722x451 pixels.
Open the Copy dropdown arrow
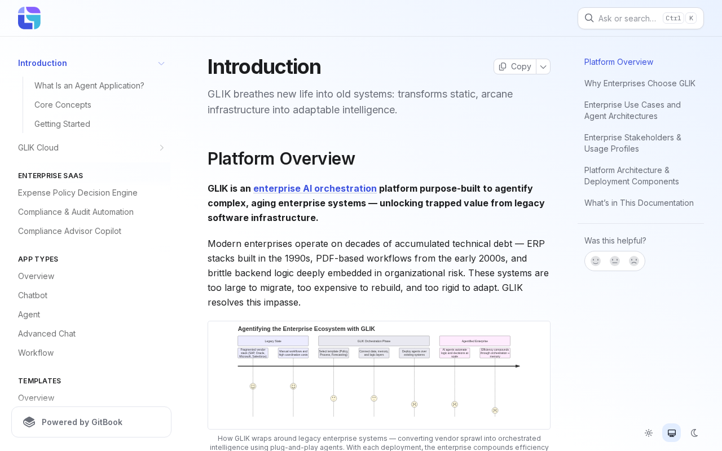[x=543, y=67]
